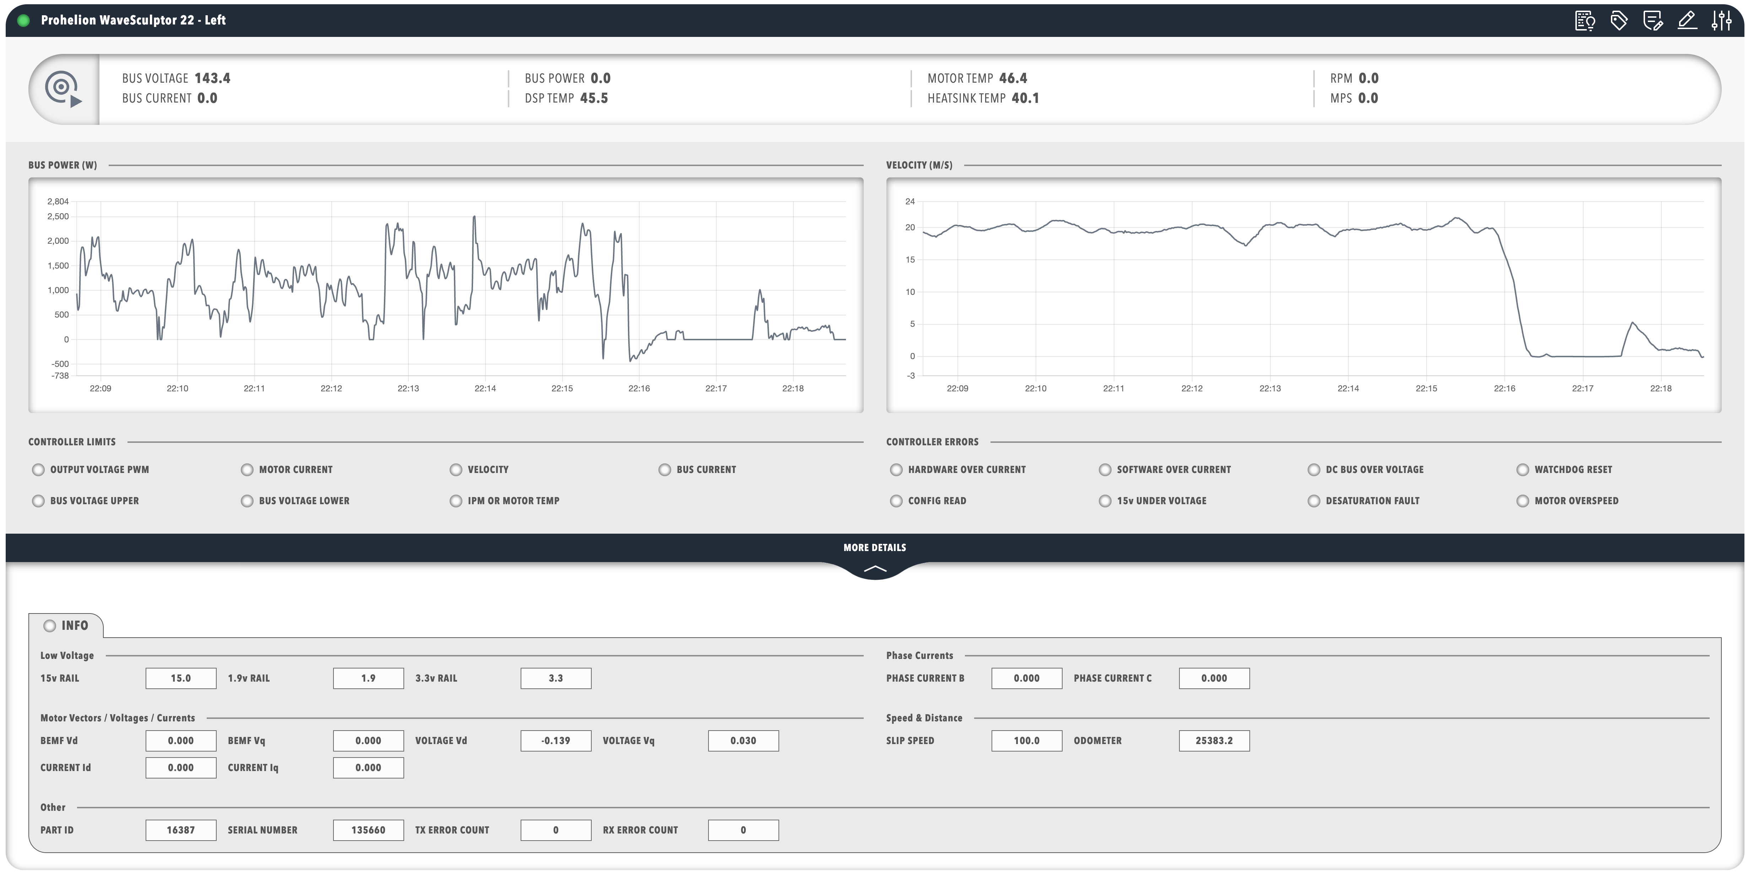This screenshot has width=1748, height=875.
Task: Click the VELOCITY (M/S) chart heading
Action: point(919,165)
